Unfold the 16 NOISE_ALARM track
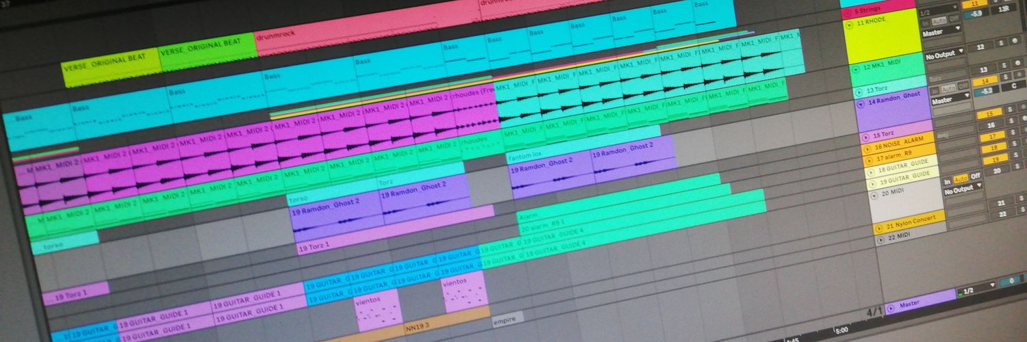1027x342 pixels. [x=867, y=148]
